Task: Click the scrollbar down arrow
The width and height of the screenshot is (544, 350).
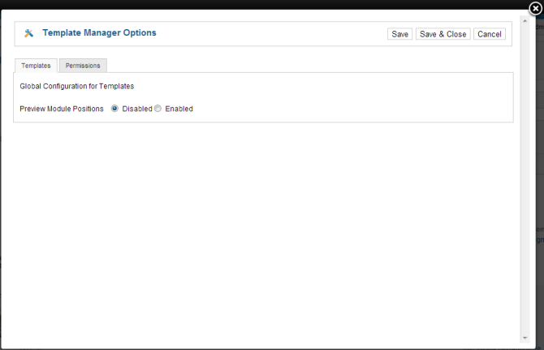Action: click(x=525, y=337)
